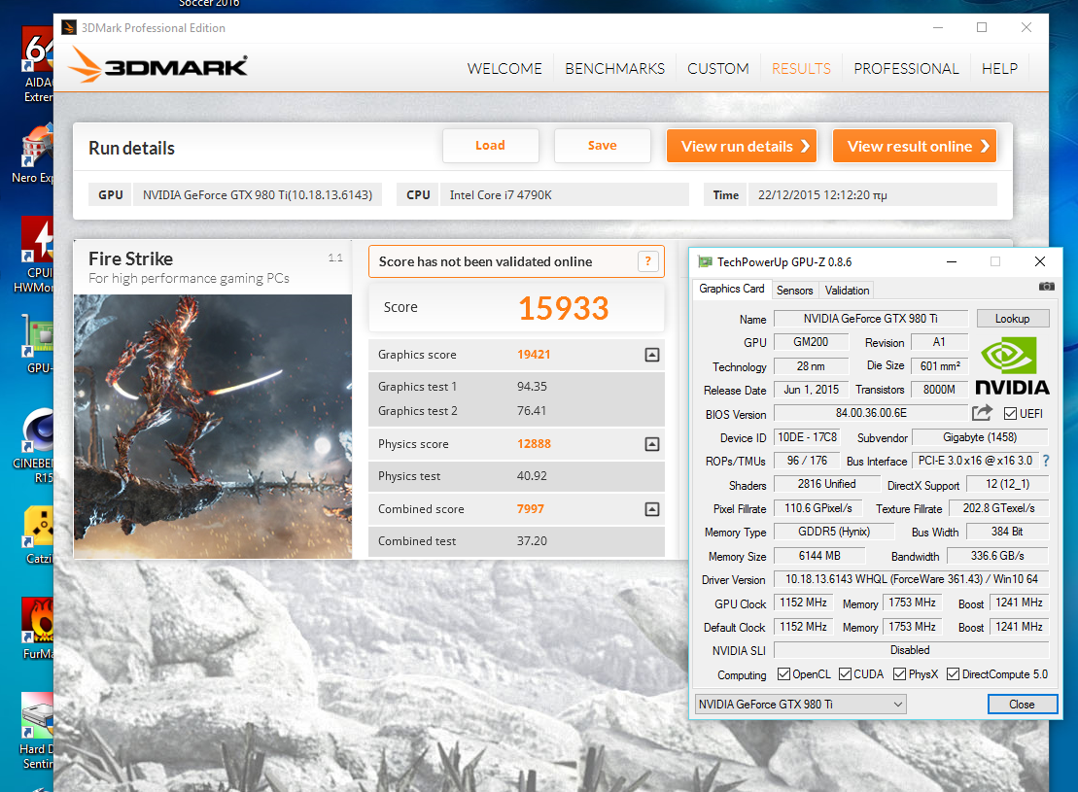Viewport: 1078px width, 792px height.
Task: Toggle the CUDA checkbox
Action: point(845,673)
